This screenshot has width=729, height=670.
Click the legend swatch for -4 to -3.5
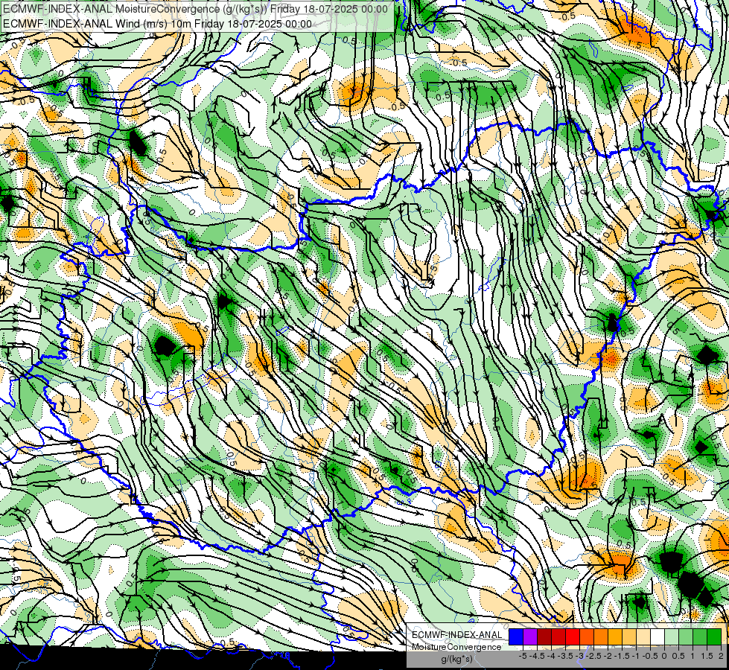558,636
